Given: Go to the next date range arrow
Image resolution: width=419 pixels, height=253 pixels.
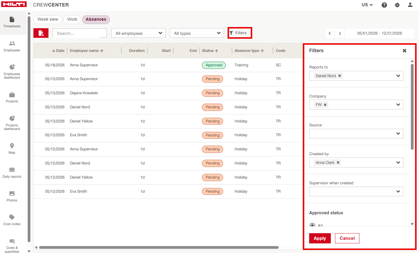Looking at the screenshot, I should pyautogui.click(x=340, y=33).
